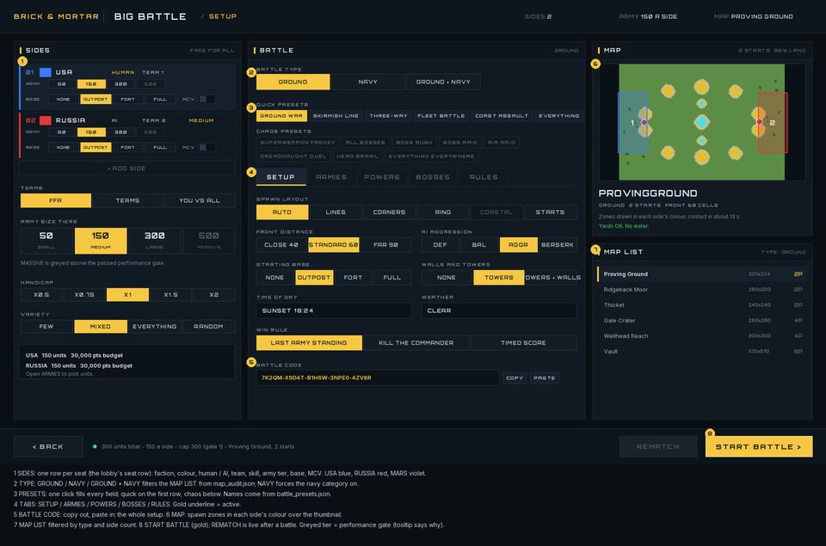
Task: Choose KILL THE COMMANDER win rule
Action: click(x=416, y=343)
